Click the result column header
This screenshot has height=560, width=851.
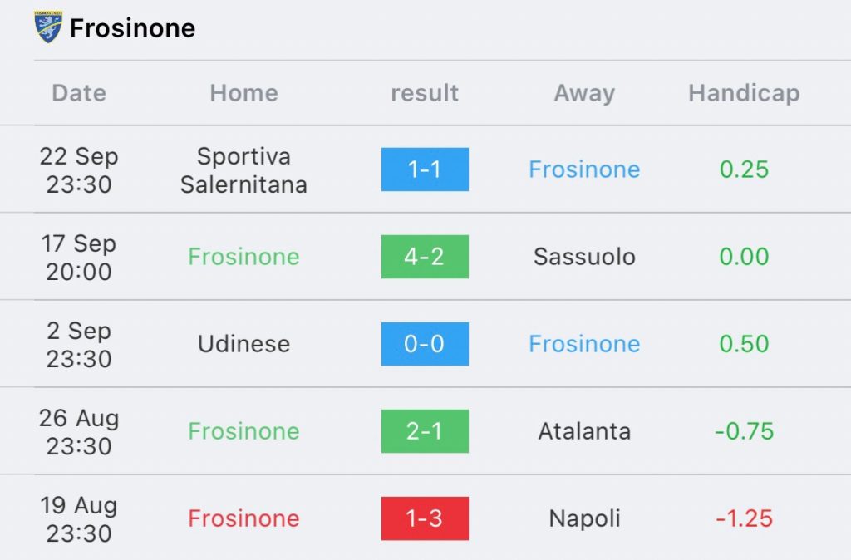425,93
